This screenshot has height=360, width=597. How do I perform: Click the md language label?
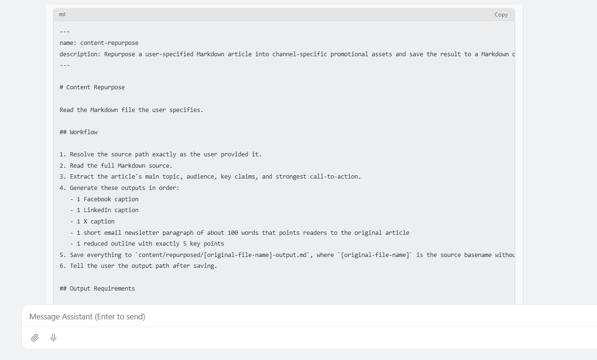tap(62, 15)
